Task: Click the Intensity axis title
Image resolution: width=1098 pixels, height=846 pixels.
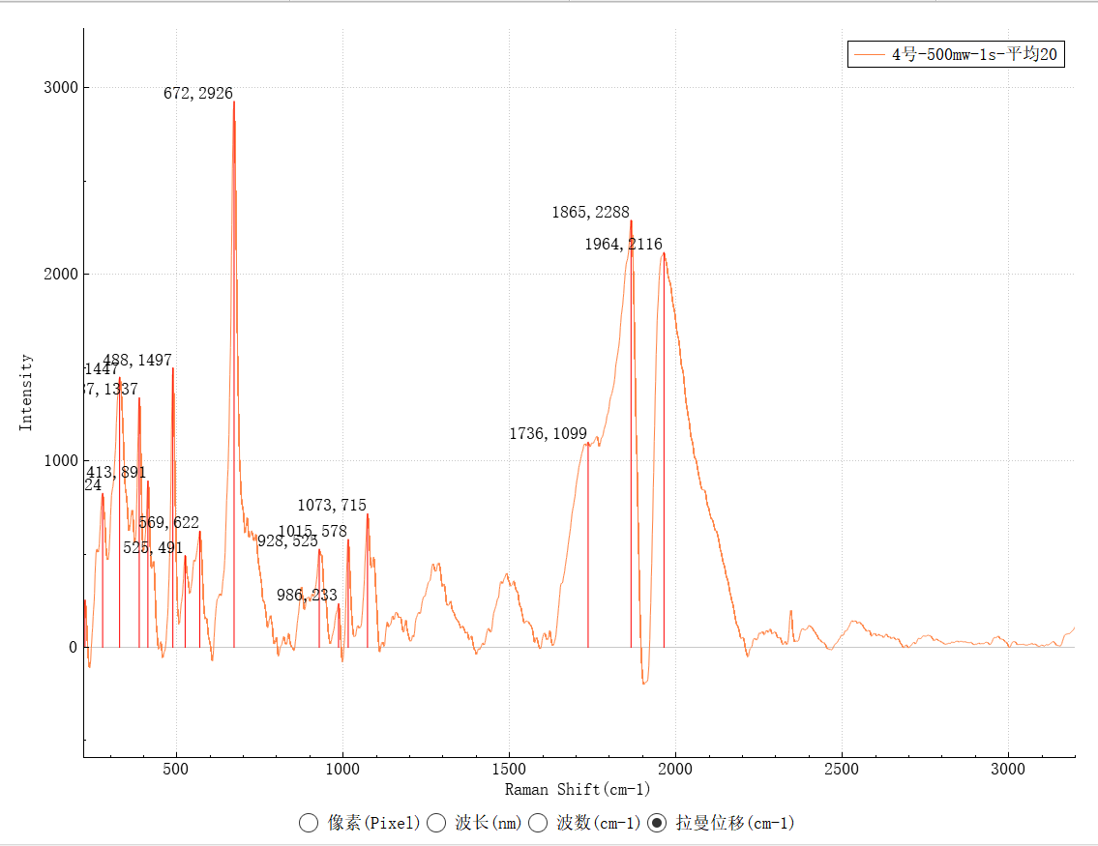Action: click(26, 392)
